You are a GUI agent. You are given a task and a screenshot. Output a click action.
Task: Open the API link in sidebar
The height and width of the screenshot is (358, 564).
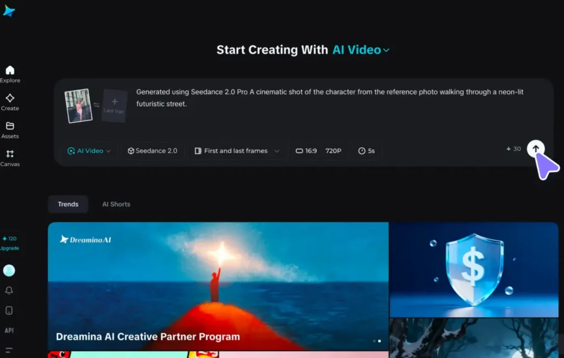9,330
